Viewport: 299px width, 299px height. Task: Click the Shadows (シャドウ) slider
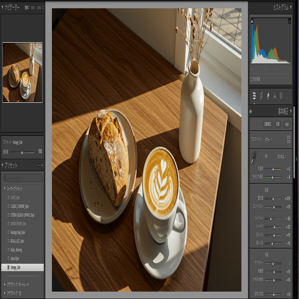273,227
